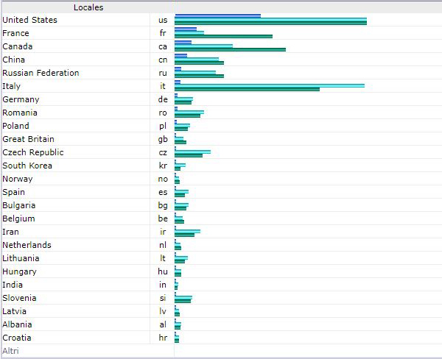Select the Czech Republic row
The width and height of the screenshot is (442, 359).
(221, 152)
